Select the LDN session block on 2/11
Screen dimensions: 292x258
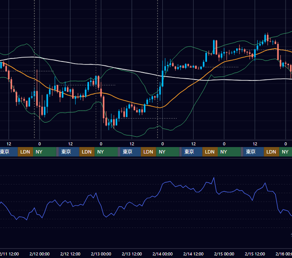click(25, 152)
